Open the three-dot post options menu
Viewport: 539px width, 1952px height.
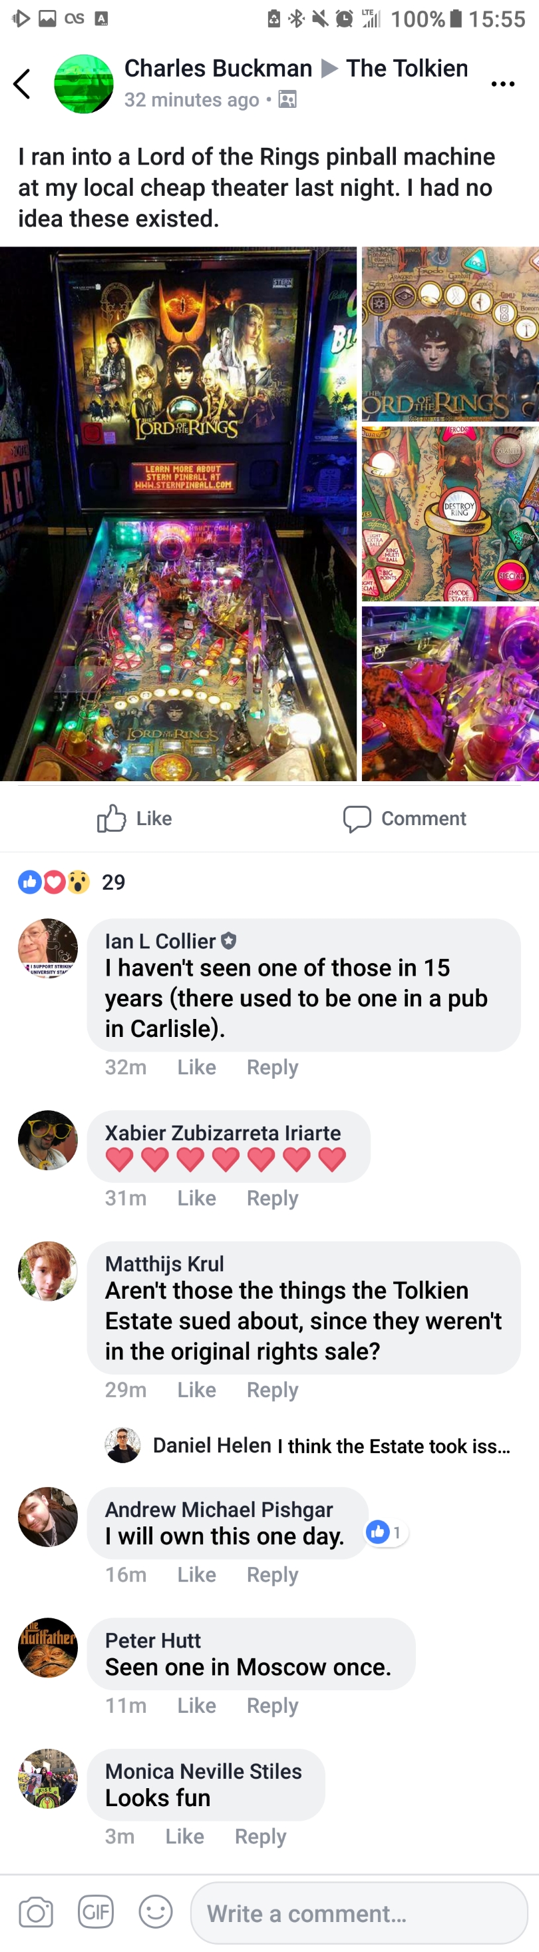coord(502,84)
